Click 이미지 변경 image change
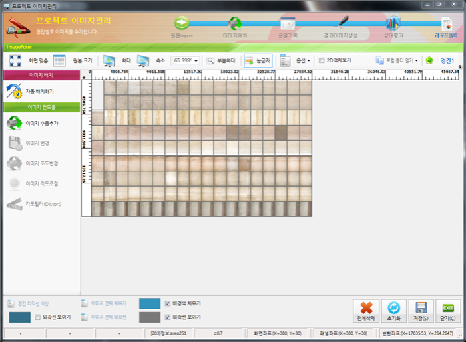This screenshot has height=342, width=466. [x=28, y=143]
